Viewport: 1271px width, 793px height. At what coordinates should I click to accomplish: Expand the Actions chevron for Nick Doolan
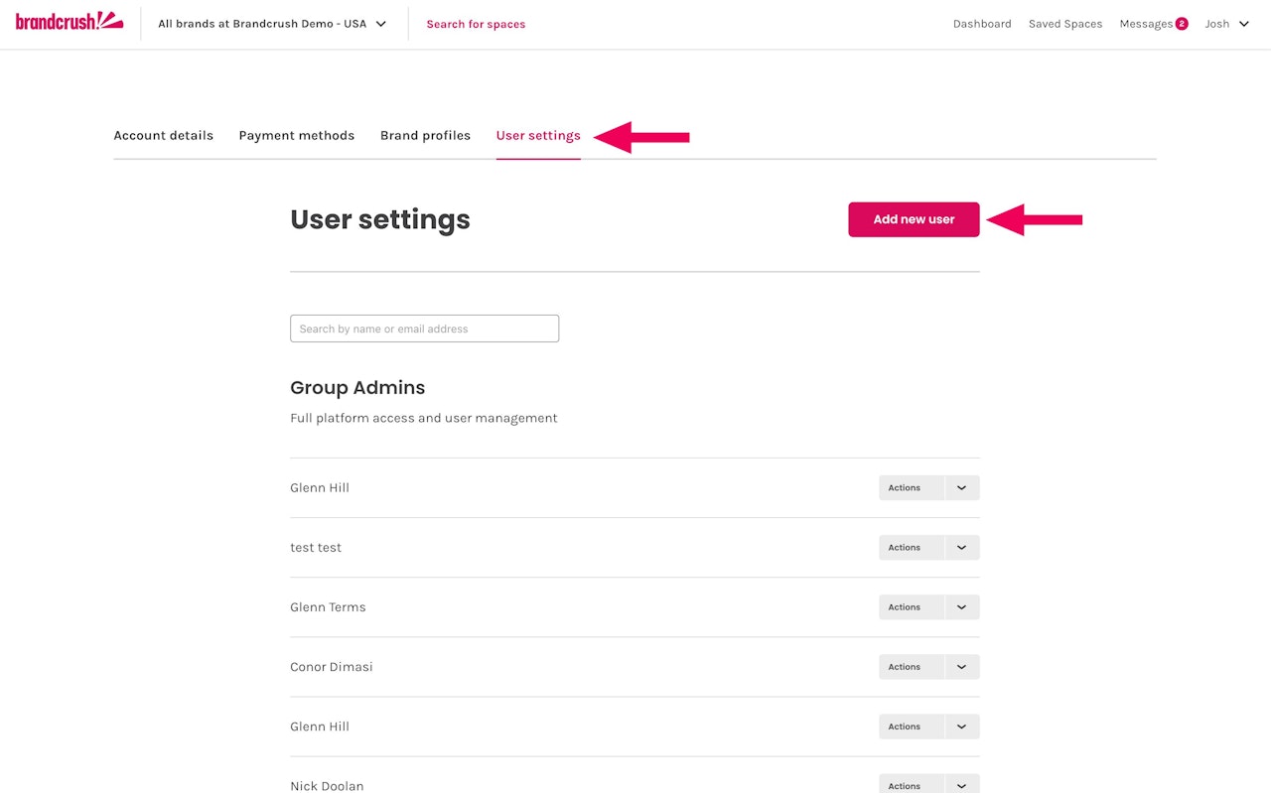point(961,785)
